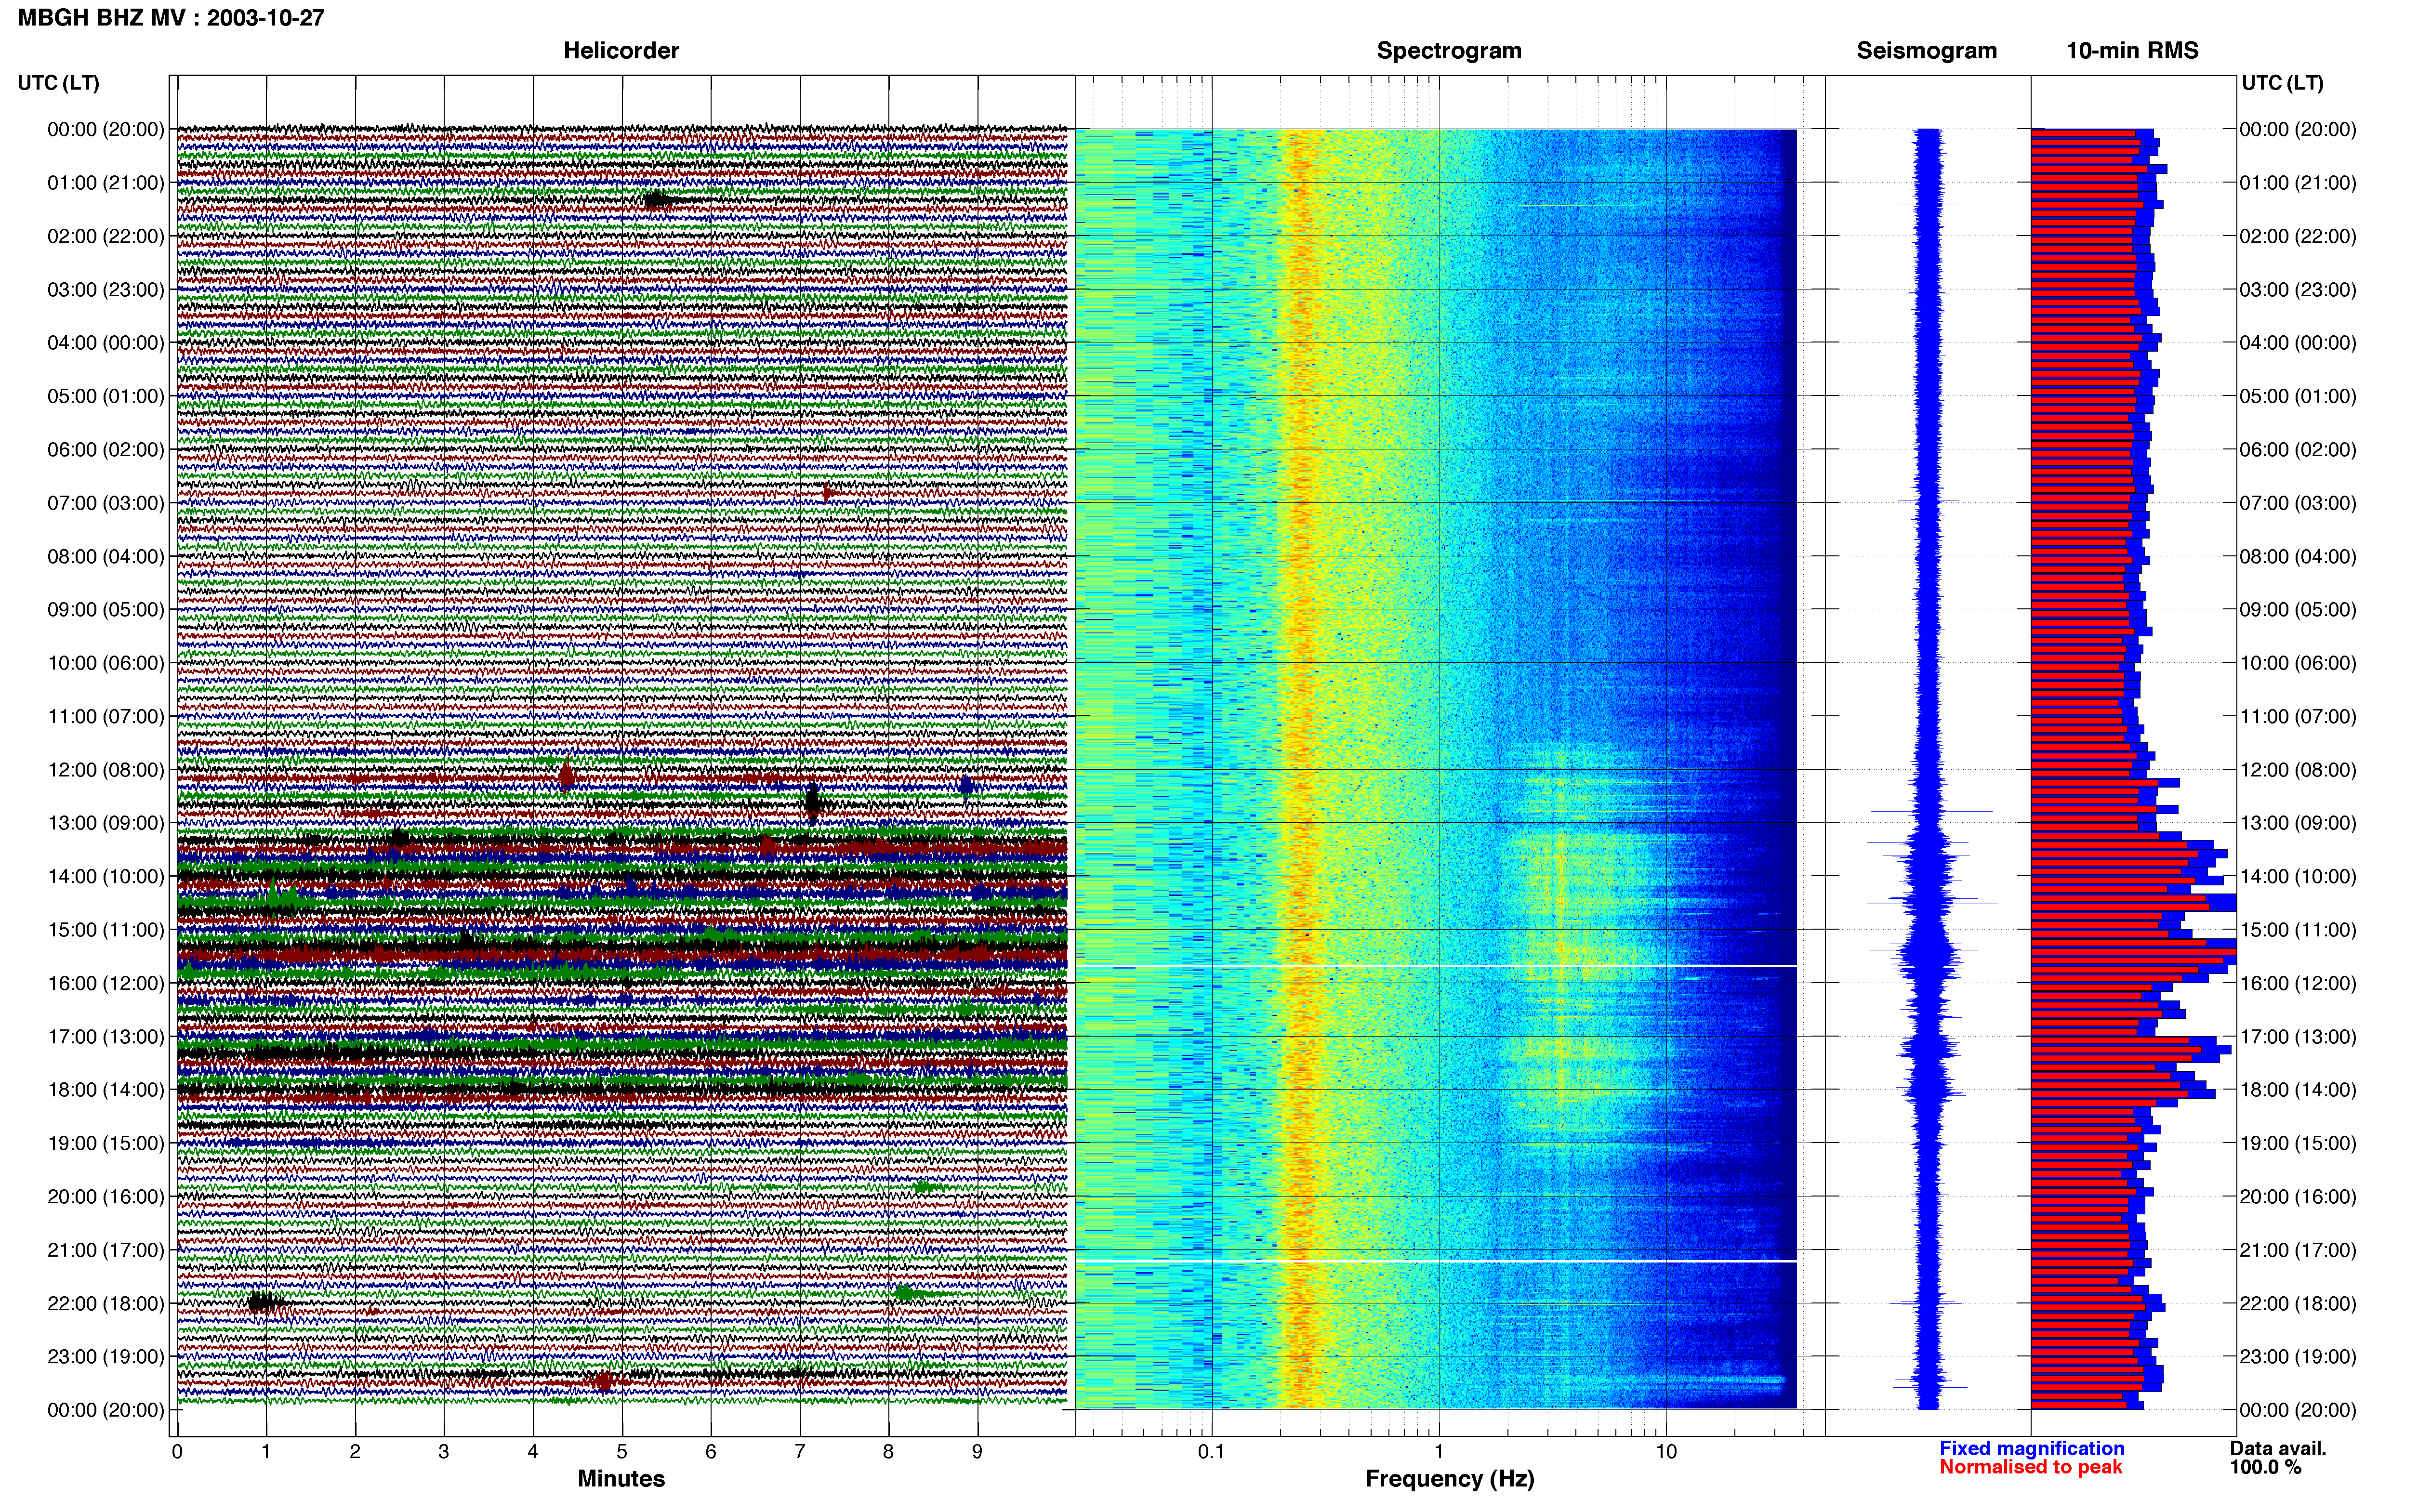
Task: Click right time label '09:00 (05:00)'
Action: tap(2298, 609)
